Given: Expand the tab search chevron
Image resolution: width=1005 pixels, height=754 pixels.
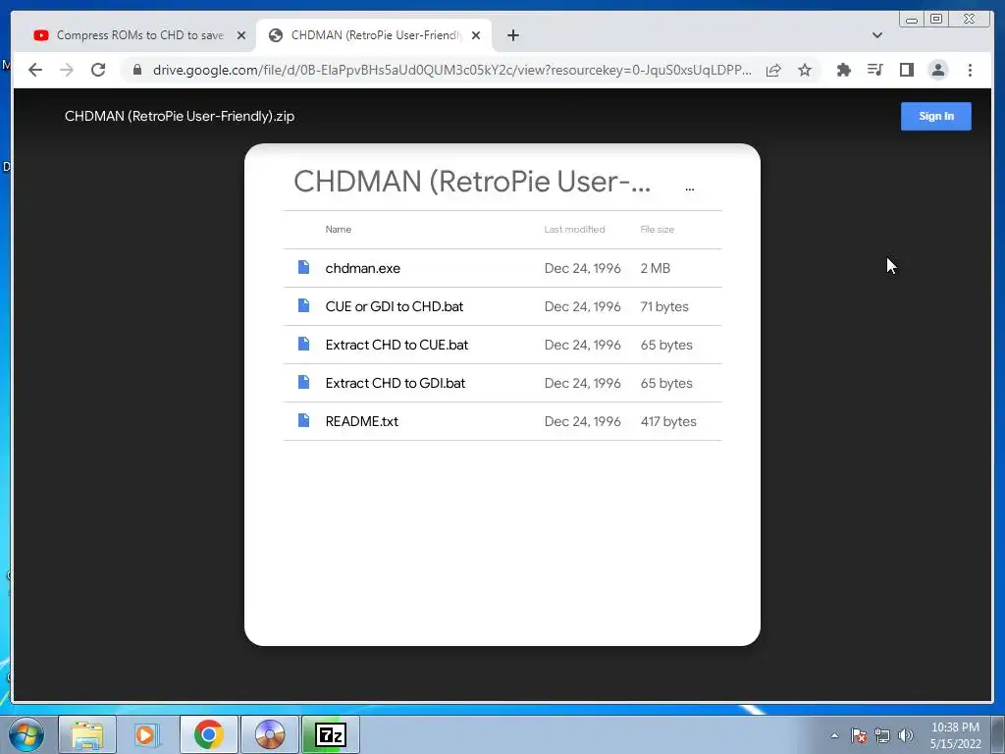Looking at the screenshot, I should [x=877, y=35].
